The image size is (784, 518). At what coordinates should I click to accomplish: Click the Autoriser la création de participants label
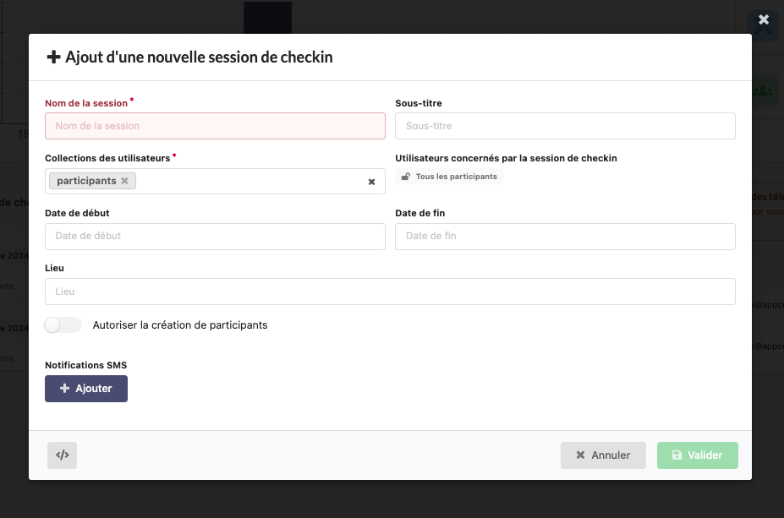(180, 325)
